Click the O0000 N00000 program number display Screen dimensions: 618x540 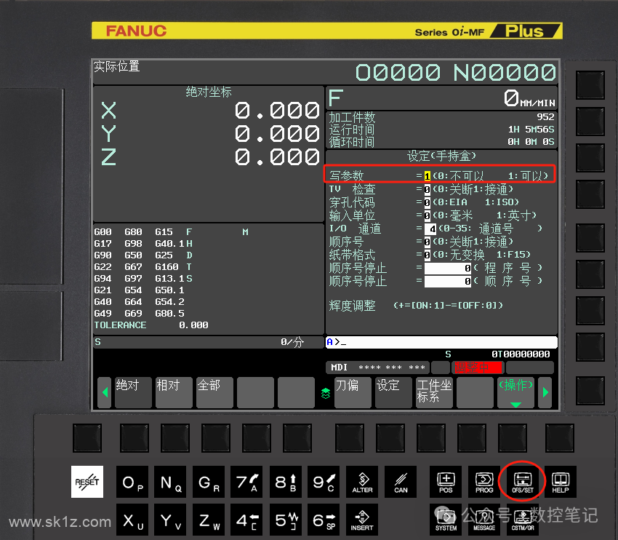point(456,73)
